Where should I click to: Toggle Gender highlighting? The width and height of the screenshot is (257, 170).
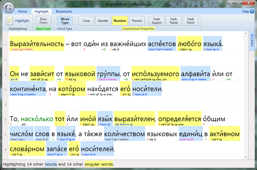103,21
